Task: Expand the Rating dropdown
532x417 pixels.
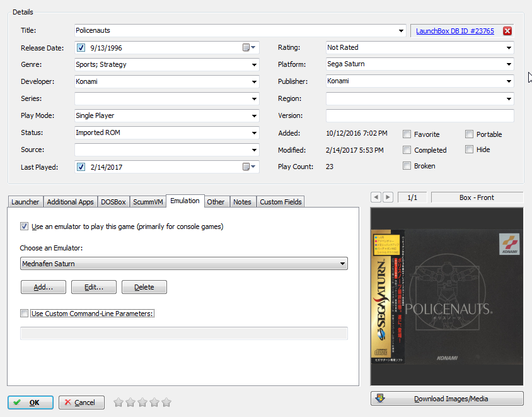Action: [x=509, y=47]
